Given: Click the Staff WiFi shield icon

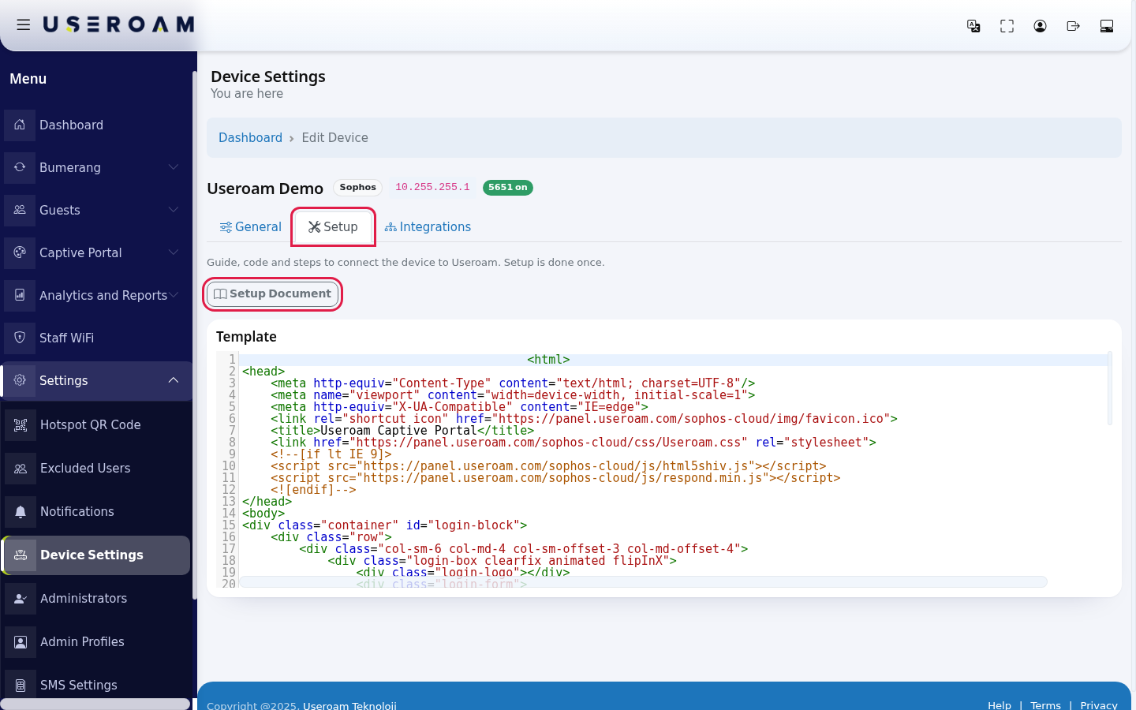Looking at the screenshot, I should pos(20,338).
